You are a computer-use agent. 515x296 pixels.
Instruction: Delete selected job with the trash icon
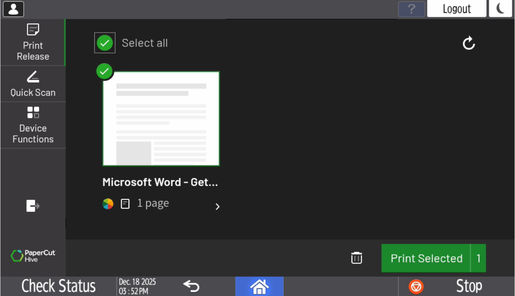356,258
